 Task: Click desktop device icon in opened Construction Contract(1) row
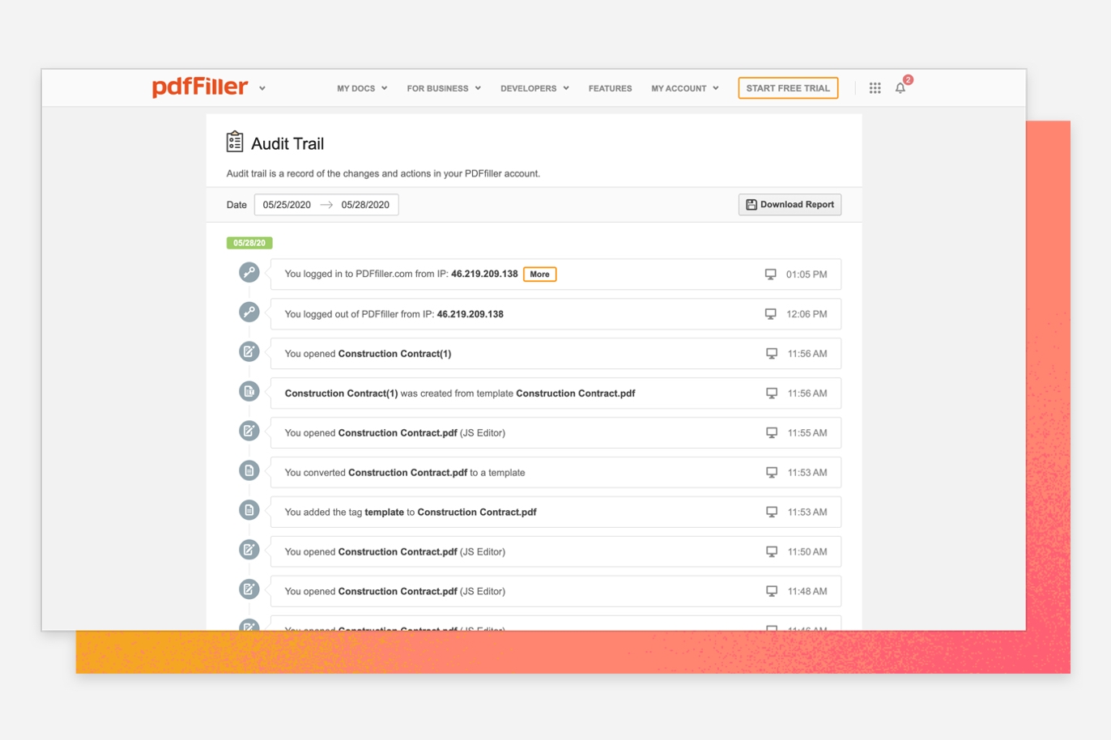(x=772, y=354)
